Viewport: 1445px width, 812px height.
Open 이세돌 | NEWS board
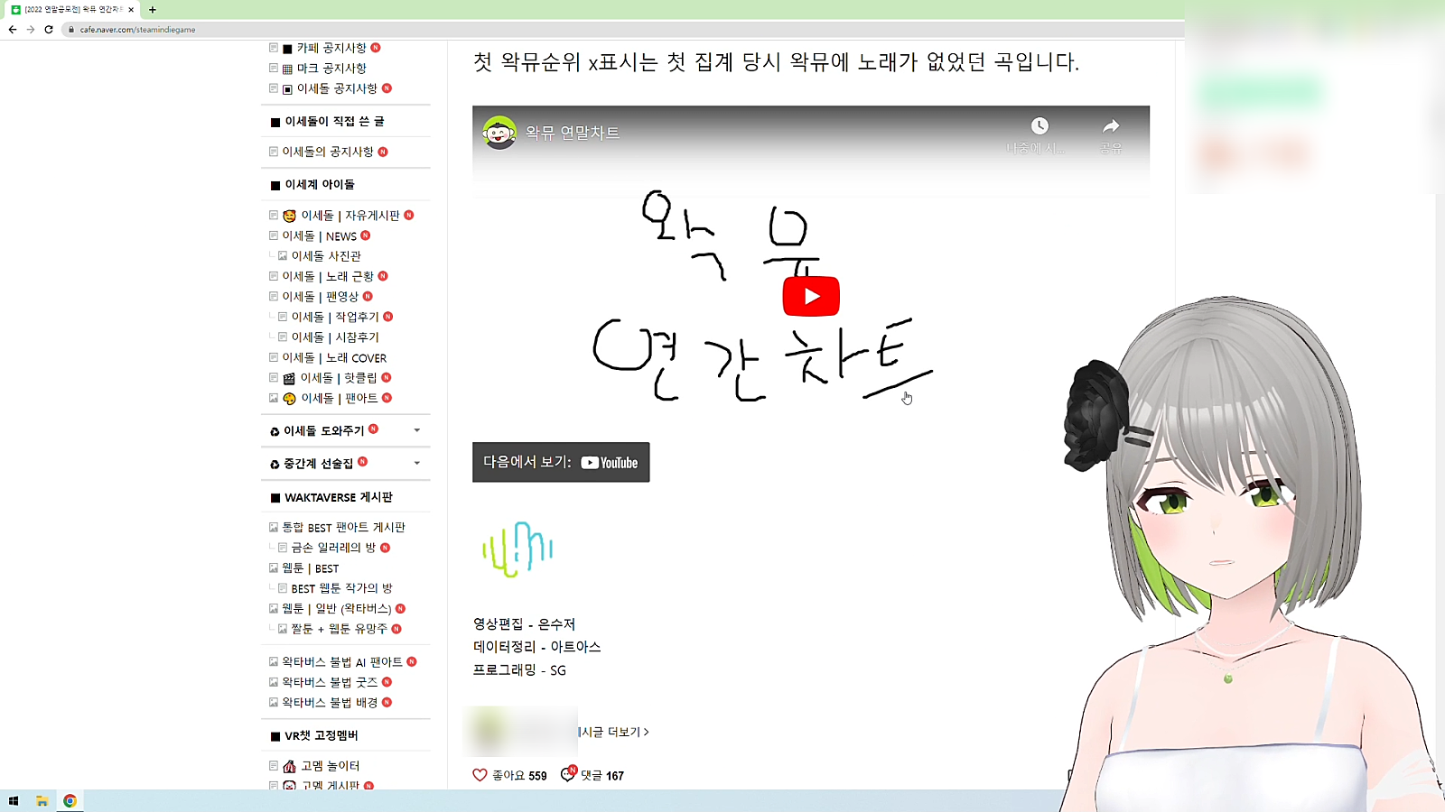(320, 236)
